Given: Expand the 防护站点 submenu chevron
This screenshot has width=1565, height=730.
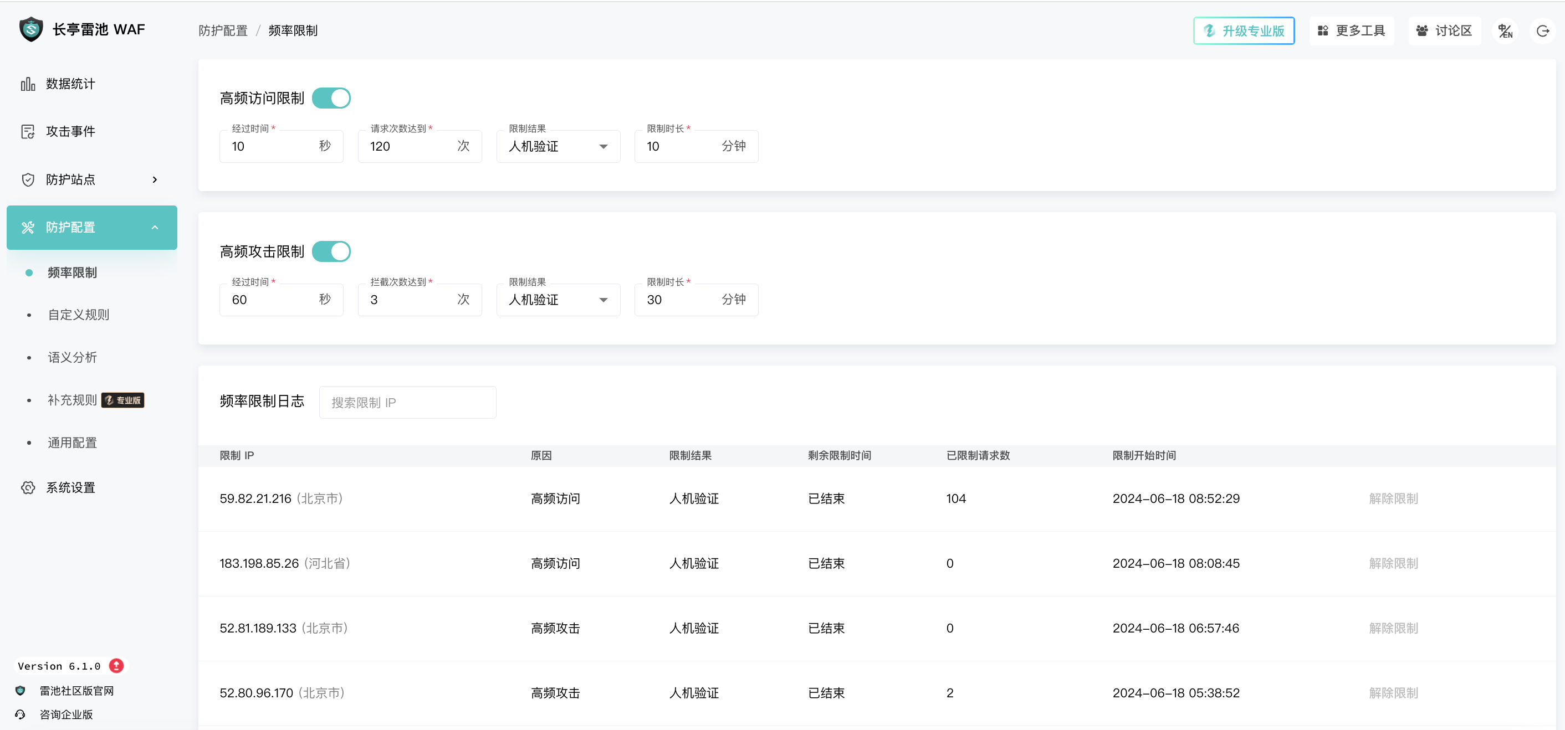Looking at the screenshot, I should (x=155, y=179).
